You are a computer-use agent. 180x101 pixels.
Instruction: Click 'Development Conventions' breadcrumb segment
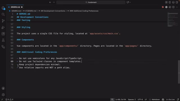click(53, 11)
